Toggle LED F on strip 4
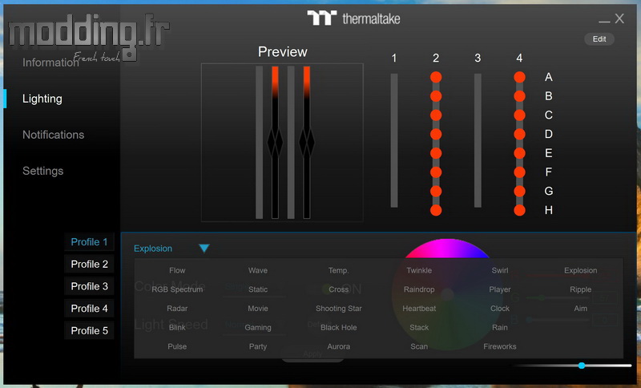 tap(519, 172)
